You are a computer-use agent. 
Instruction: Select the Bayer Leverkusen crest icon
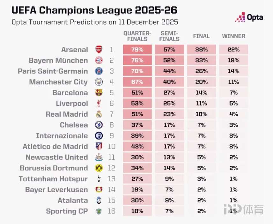[99, 190]
